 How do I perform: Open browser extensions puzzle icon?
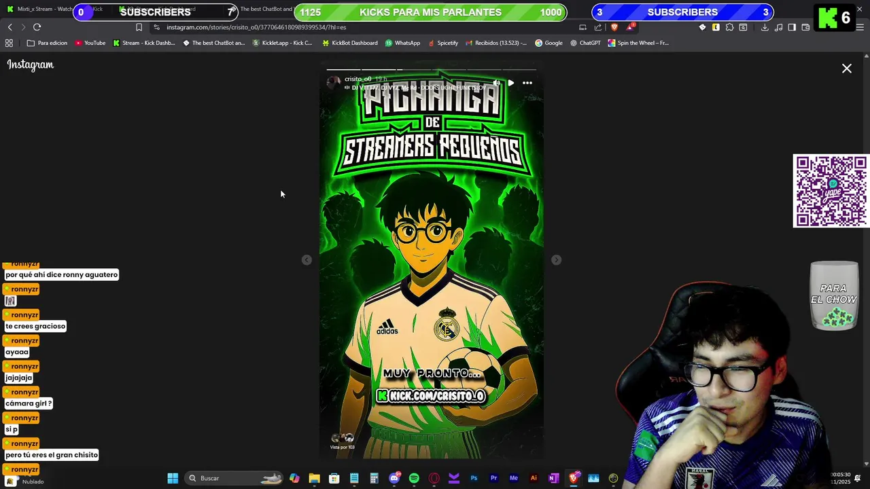click(729, 27)
